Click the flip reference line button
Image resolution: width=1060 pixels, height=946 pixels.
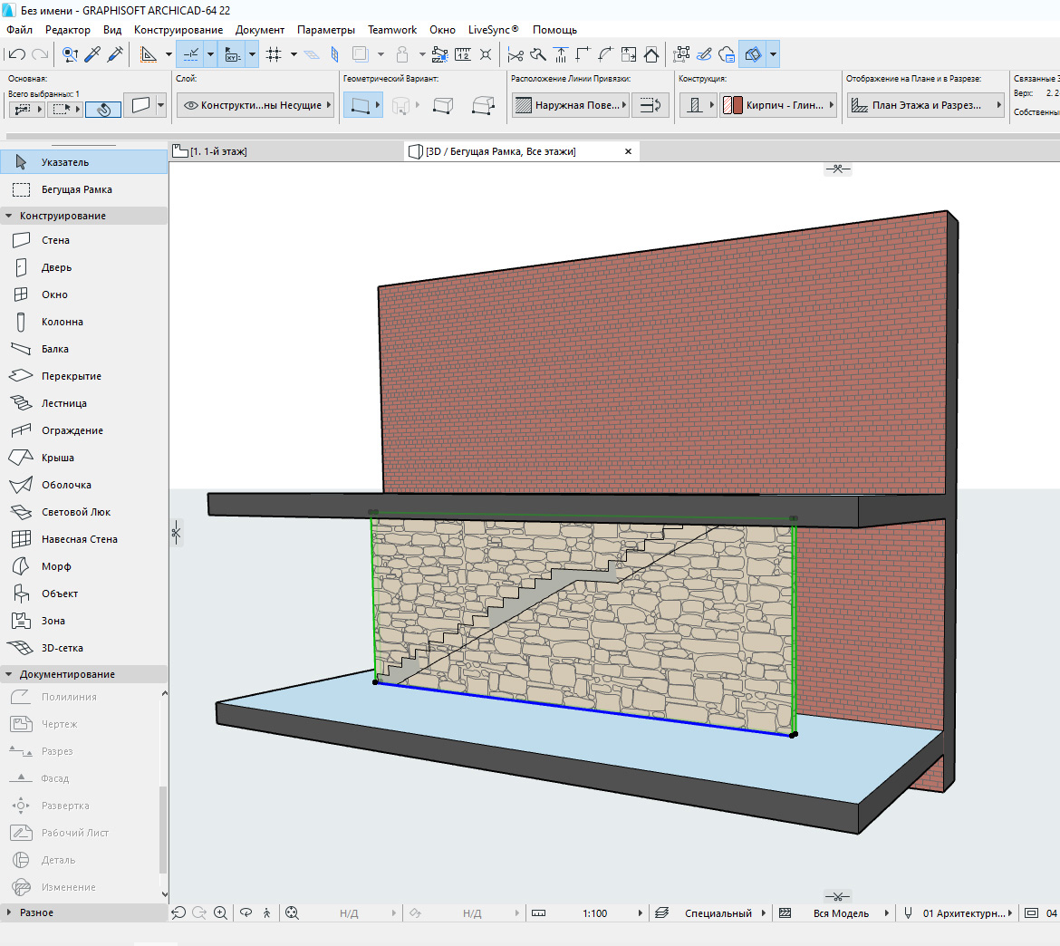(649, 105)
